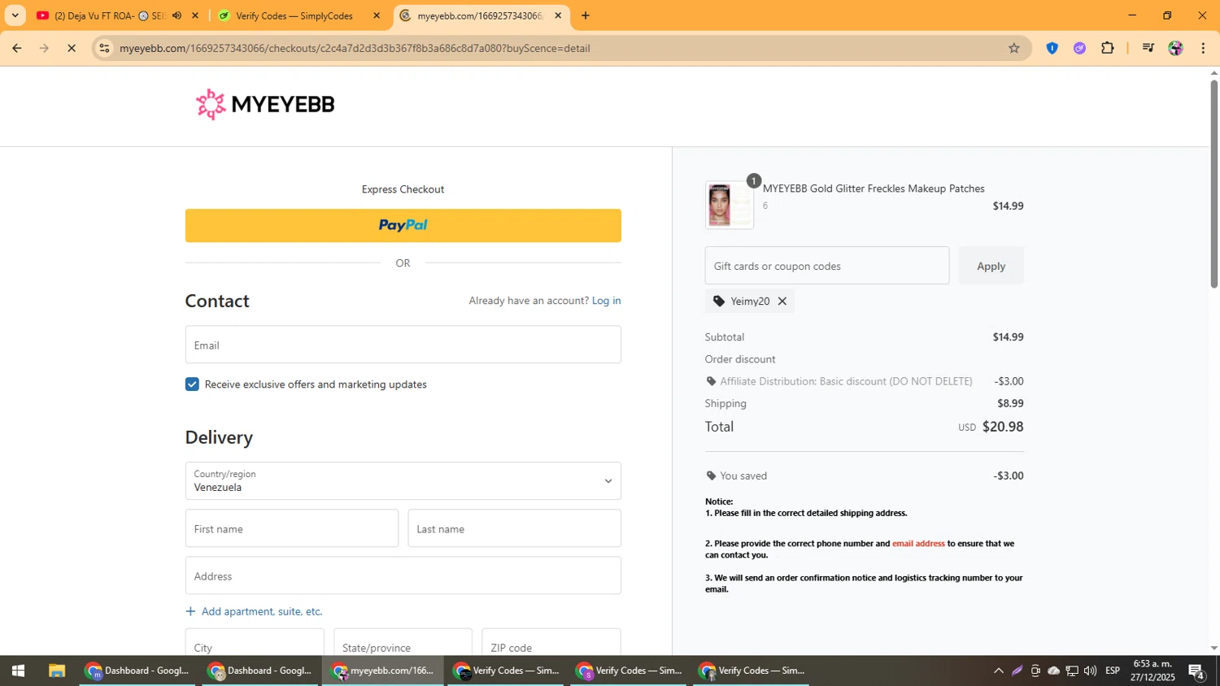Bookmark this page with the star icon
Image resolution: width=1220 pixels, height=686 pixels.
coord(1013,48)
